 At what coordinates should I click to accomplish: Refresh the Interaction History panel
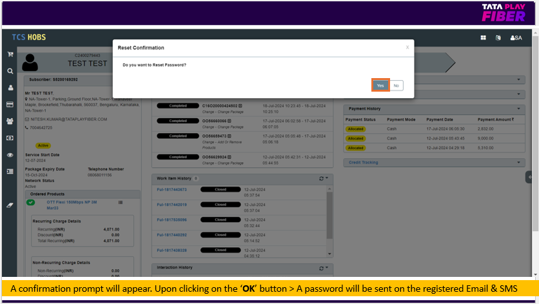[x=322, y=269]
